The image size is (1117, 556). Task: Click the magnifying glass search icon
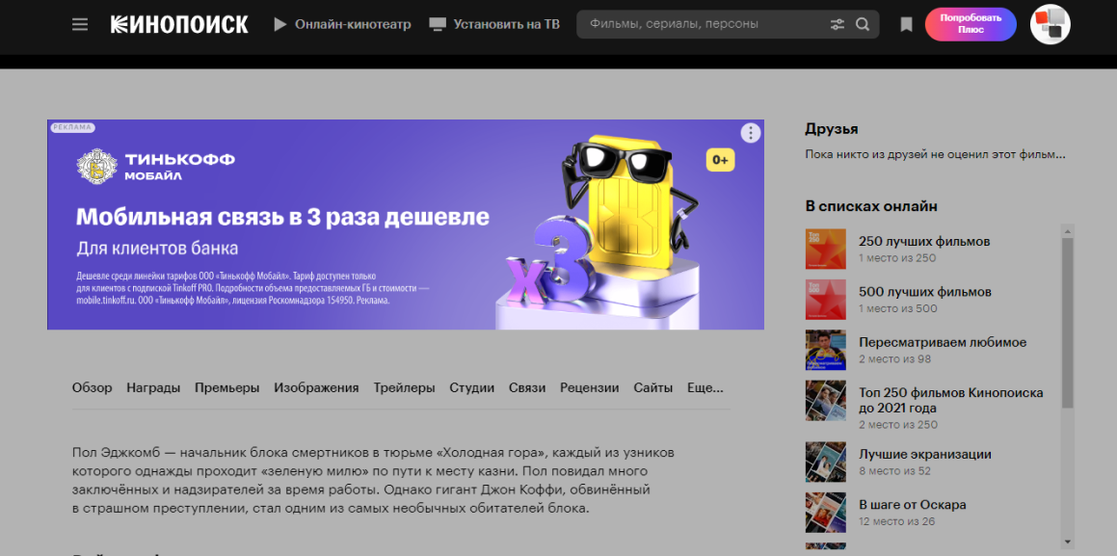pos(863,24)
